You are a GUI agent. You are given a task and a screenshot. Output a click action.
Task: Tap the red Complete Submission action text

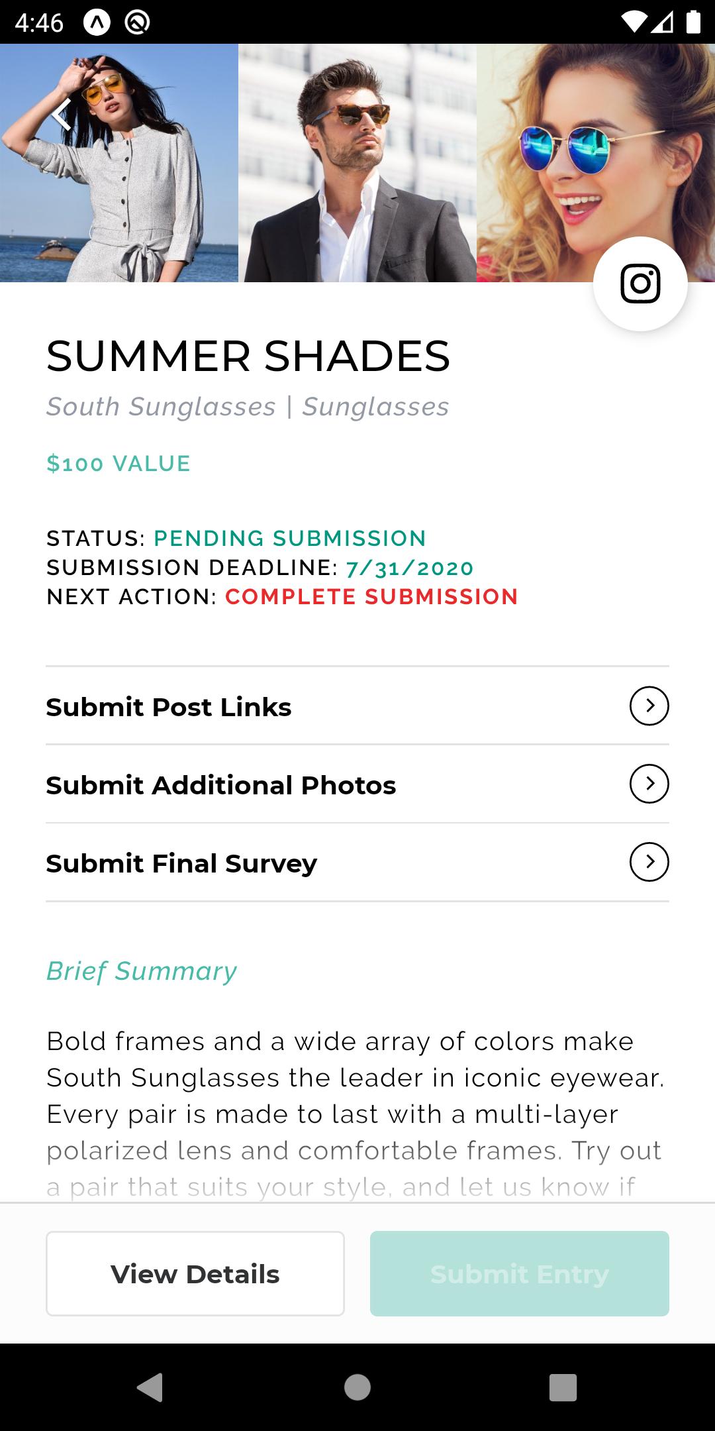tap(371, 597)
